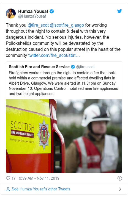Open the tweet info circle icon
The height and width of the screenshot is (197, 128).
click(119, 178)
